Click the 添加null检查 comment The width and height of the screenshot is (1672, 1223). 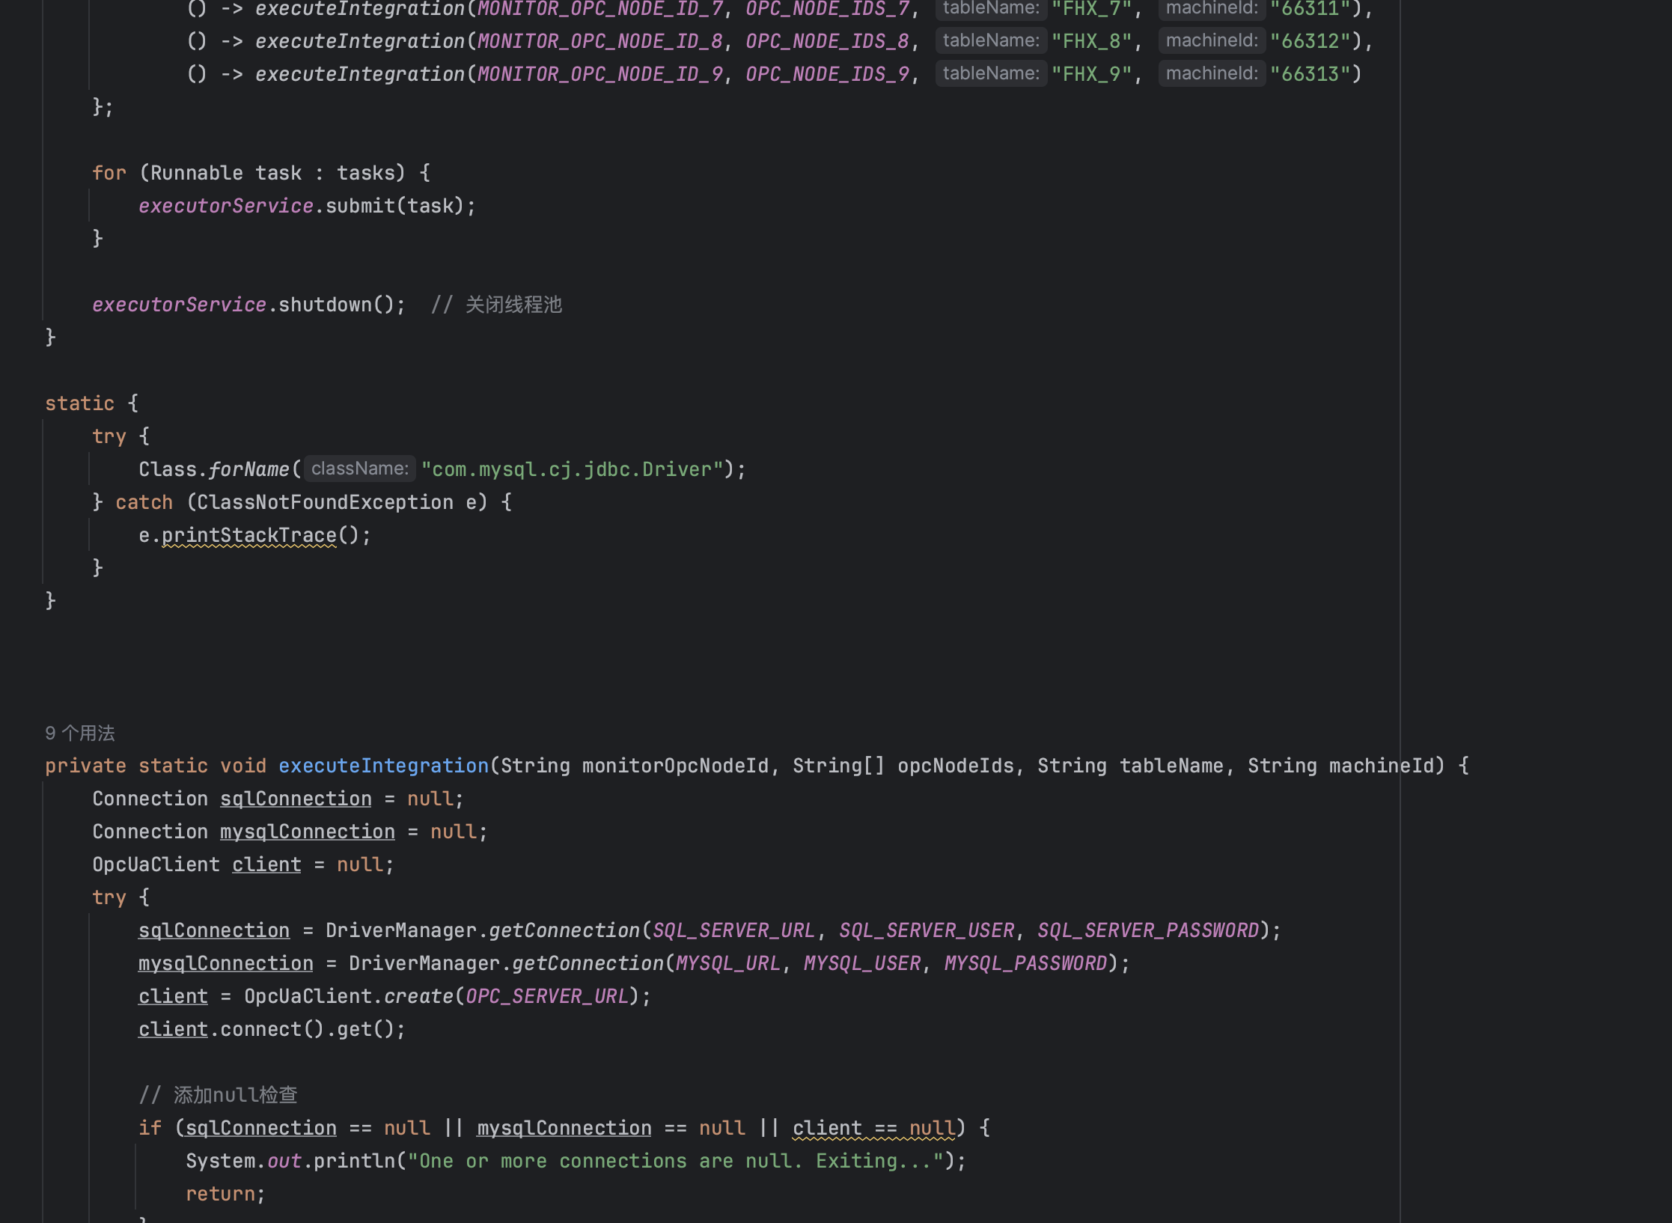[219, 1095]
